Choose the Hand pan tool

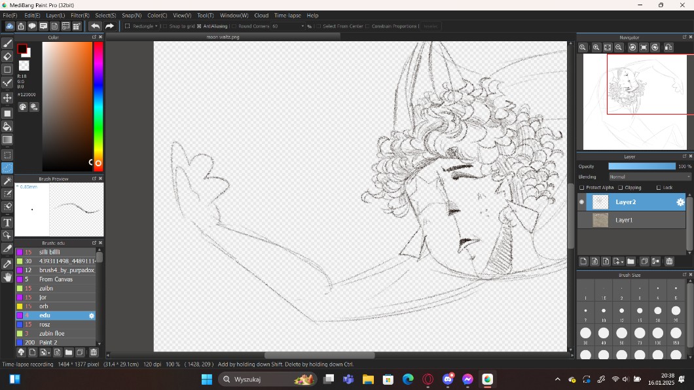(x=8, y=277)
